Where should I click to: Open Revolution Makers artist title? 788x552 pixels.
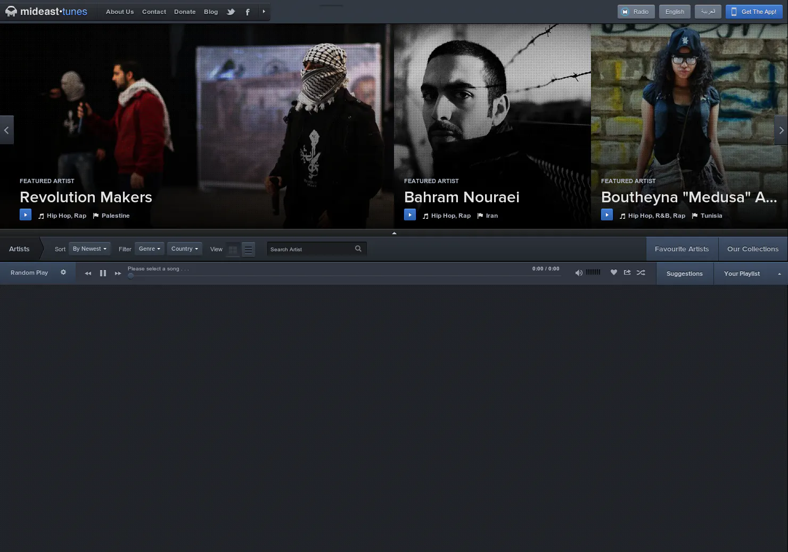(86, 197)
